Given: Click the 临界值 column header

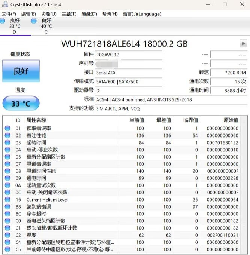Looking at the screenshot, I should point(187,120).
